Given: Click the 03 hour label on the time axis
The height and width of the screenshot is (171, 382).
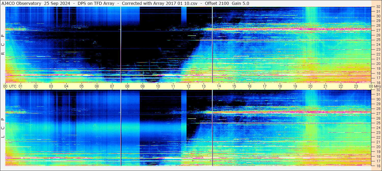Looking at the screenshot, I should tap(51, 86).
